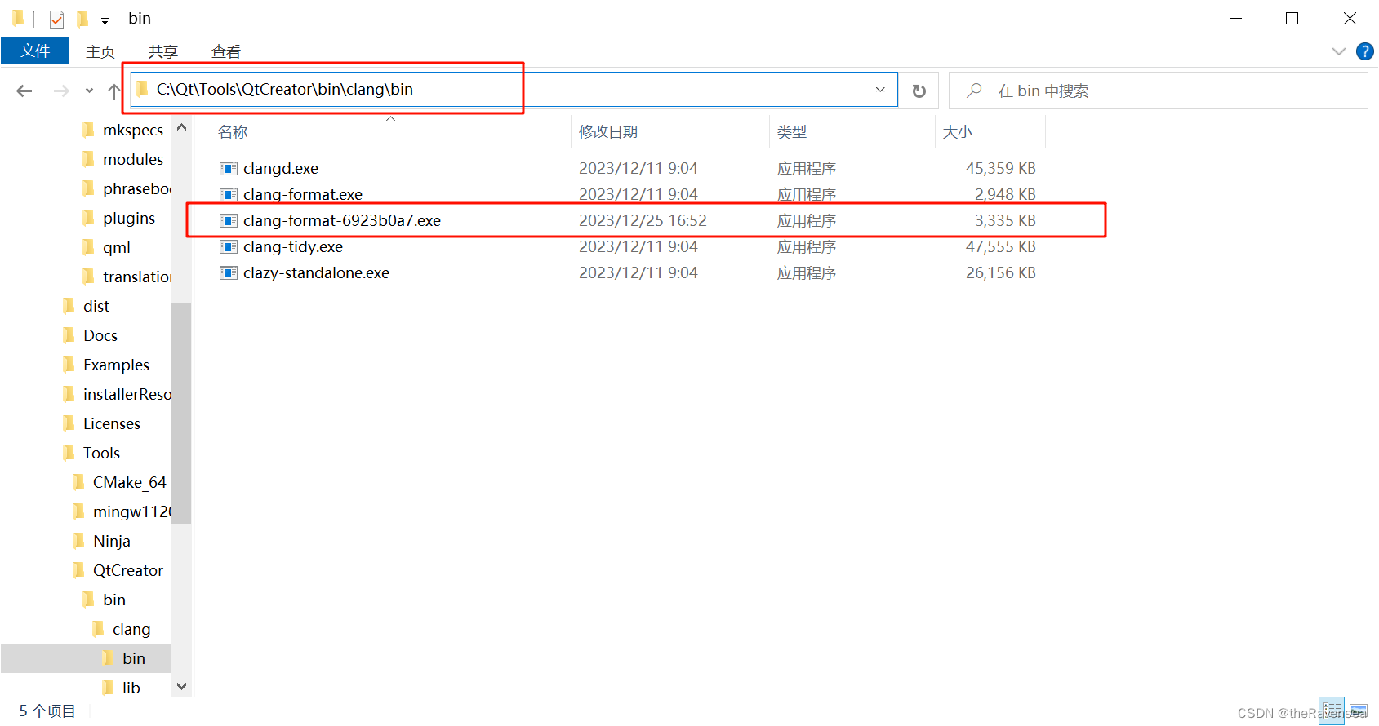This screenshot has height=726, width=1379.
Task: Click the quick access new folder icon
Action: pos(82,18)
